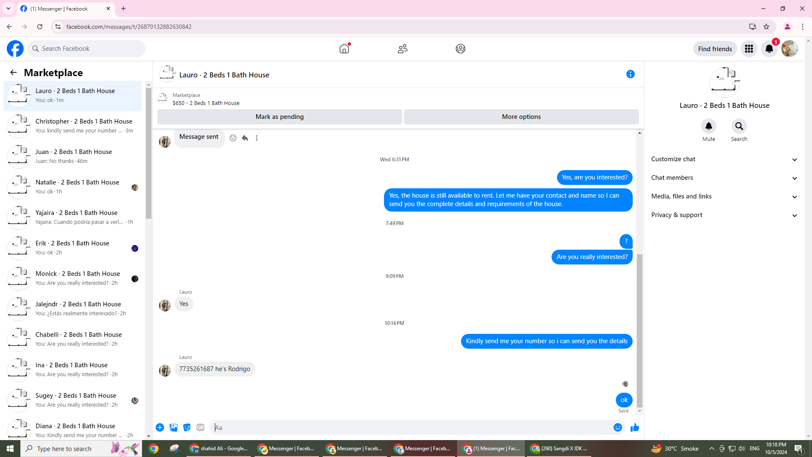Expand the Chat members section

coord(724,178)
